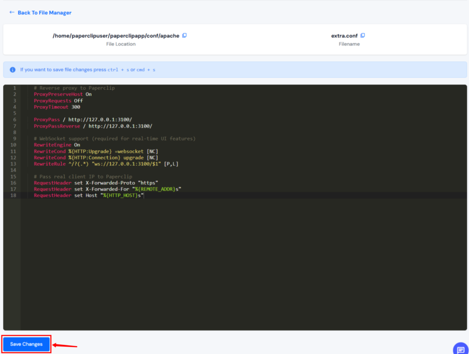Click the RewriteRule ws://127.0.0.1:3100 line
The height and width of the screenshot is (354, 469).
pyautogui.click(x=106, y=164)
